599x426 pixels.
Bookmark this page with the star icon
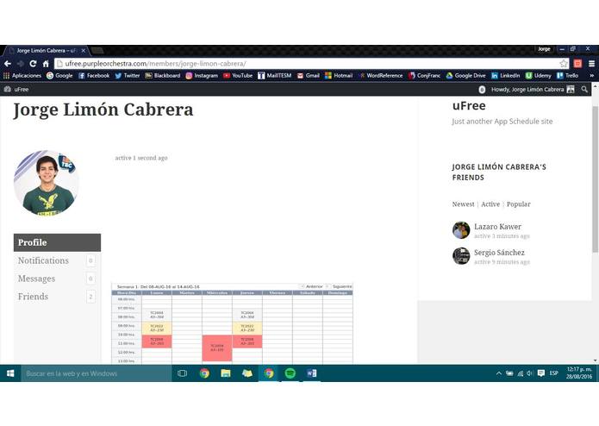point(564,64)
